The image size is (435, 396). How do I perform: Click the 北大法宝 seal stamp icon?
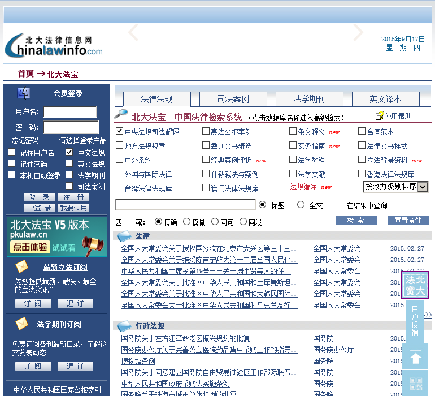click(x=415, y=286)
